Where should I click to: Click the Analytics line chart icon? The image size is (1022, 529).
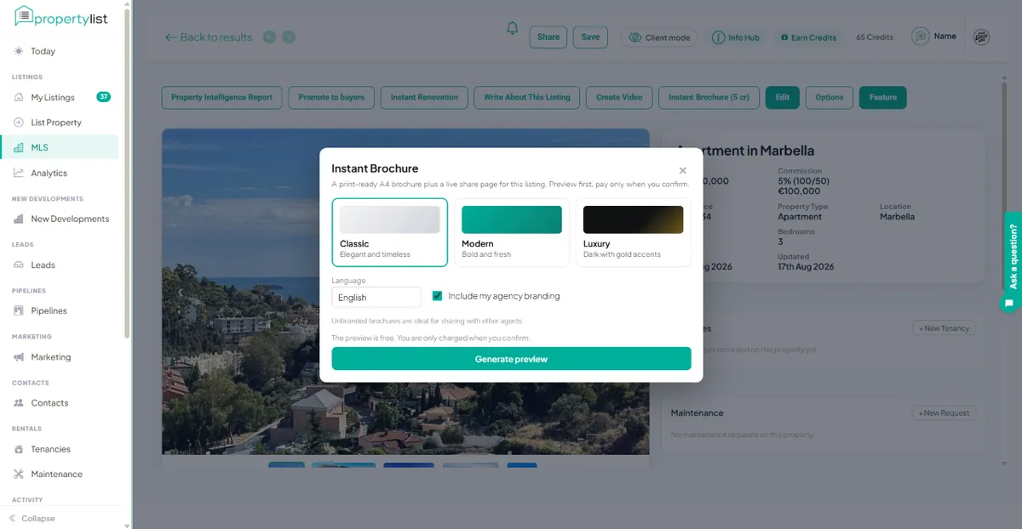(x=19, y=173)
